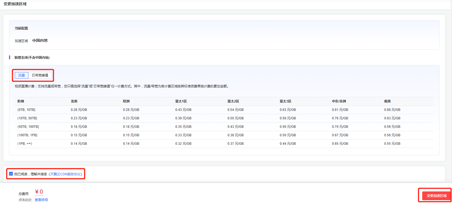Select the (50TB, 100TB] tier row label

[28, 127]
